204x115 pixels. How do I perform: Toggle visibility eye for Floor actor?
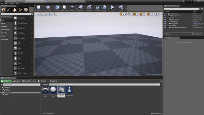165,18
